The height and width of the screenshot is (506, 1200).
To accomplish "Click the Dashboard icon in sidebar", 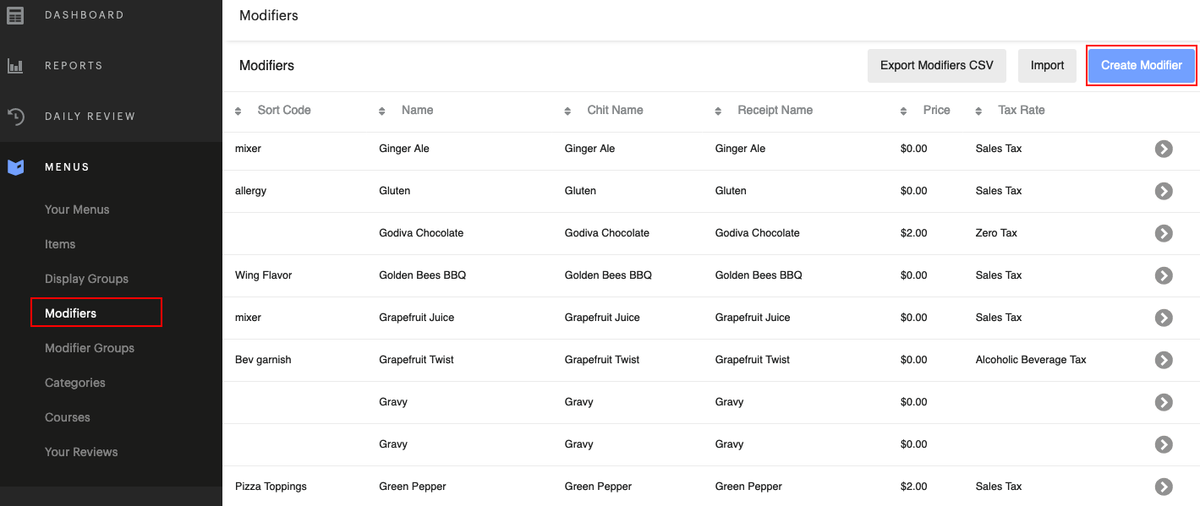I will point(15,15).
